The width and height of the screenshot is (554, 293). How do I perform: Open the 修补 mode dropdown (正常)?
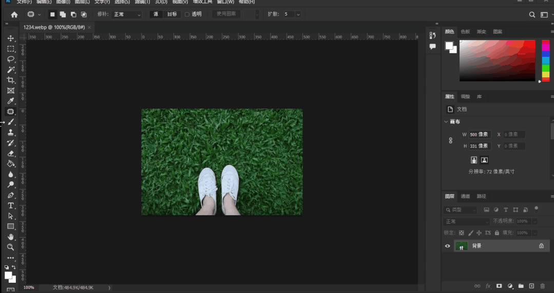(127, 14)
